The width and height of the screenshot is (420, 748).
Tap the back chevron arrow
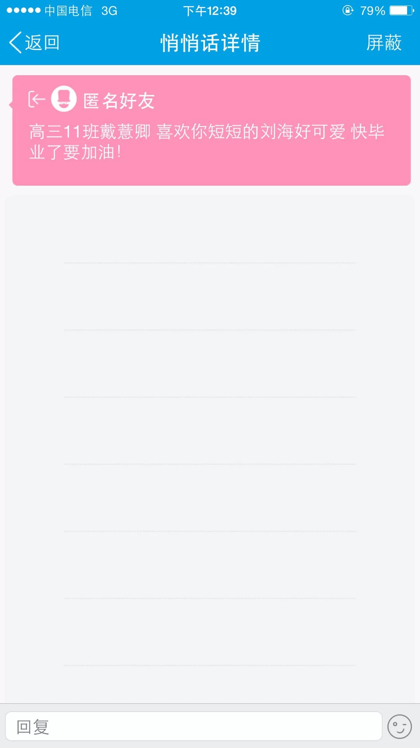pyautogui.click(x=15, y=42)
